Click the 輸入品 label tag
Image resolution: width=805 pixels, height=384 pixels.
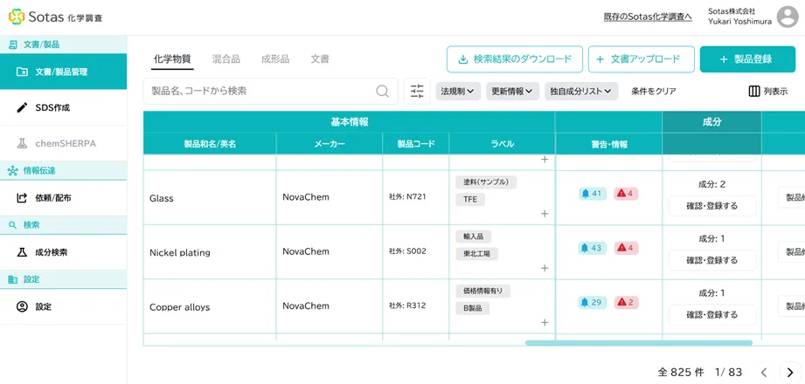pos(474,237)
